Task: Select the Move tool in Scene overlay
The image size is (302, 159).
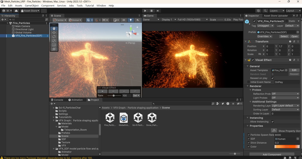Action: click(x=54, y=33)
